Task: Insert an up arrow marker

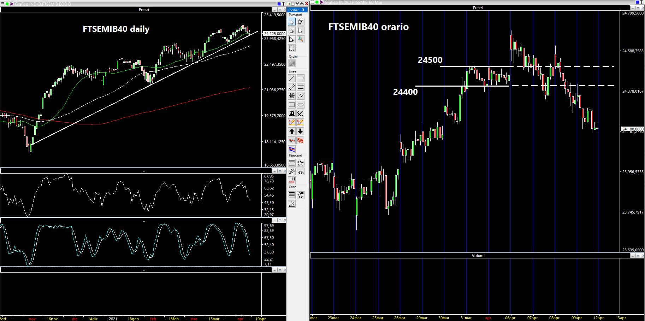Action: click(x=292, y=131)
